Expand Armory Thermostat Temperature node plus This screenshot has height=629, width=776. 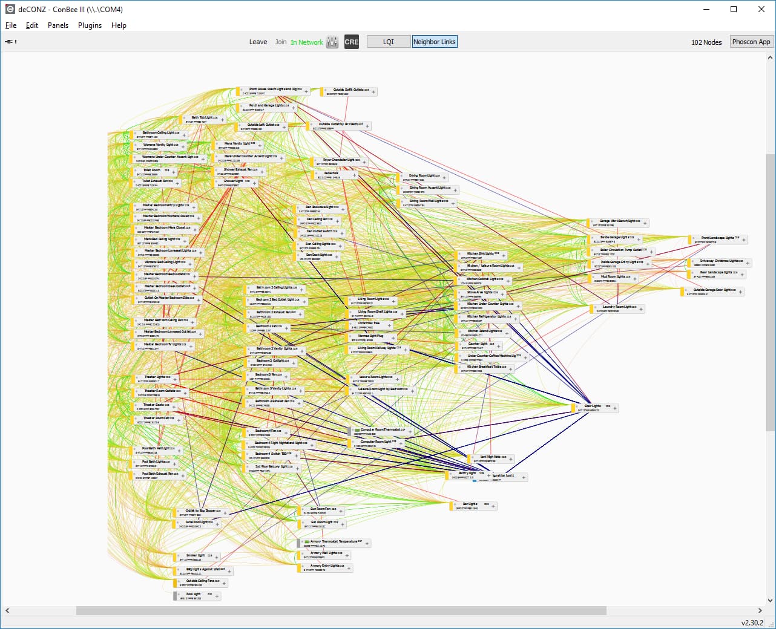click(367, 544)
